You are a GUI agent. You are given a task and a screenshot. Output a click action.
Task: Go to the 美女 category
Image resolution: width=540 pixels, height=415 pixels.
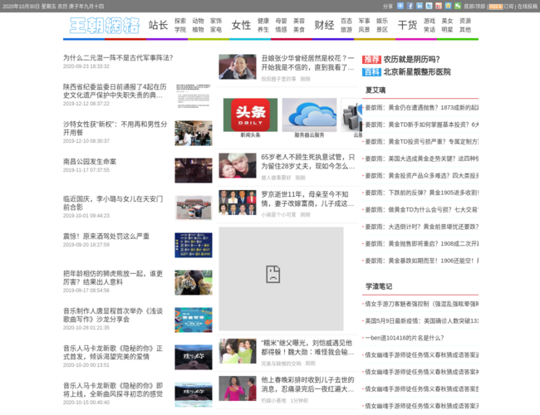click(447, 21)
